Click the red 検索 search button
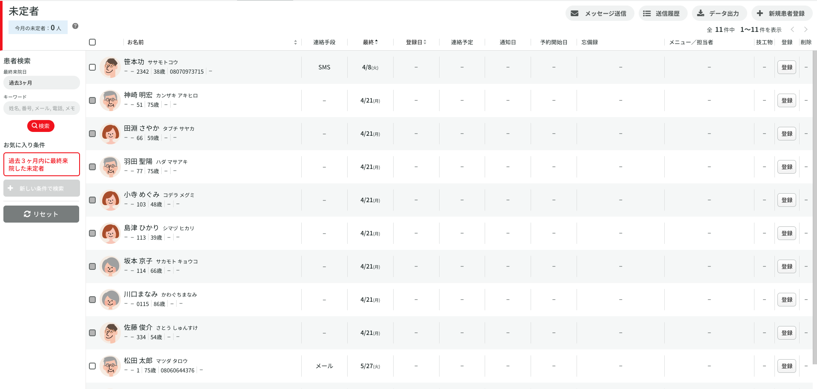This screenshot has height=389, width=817. (41, 126)
